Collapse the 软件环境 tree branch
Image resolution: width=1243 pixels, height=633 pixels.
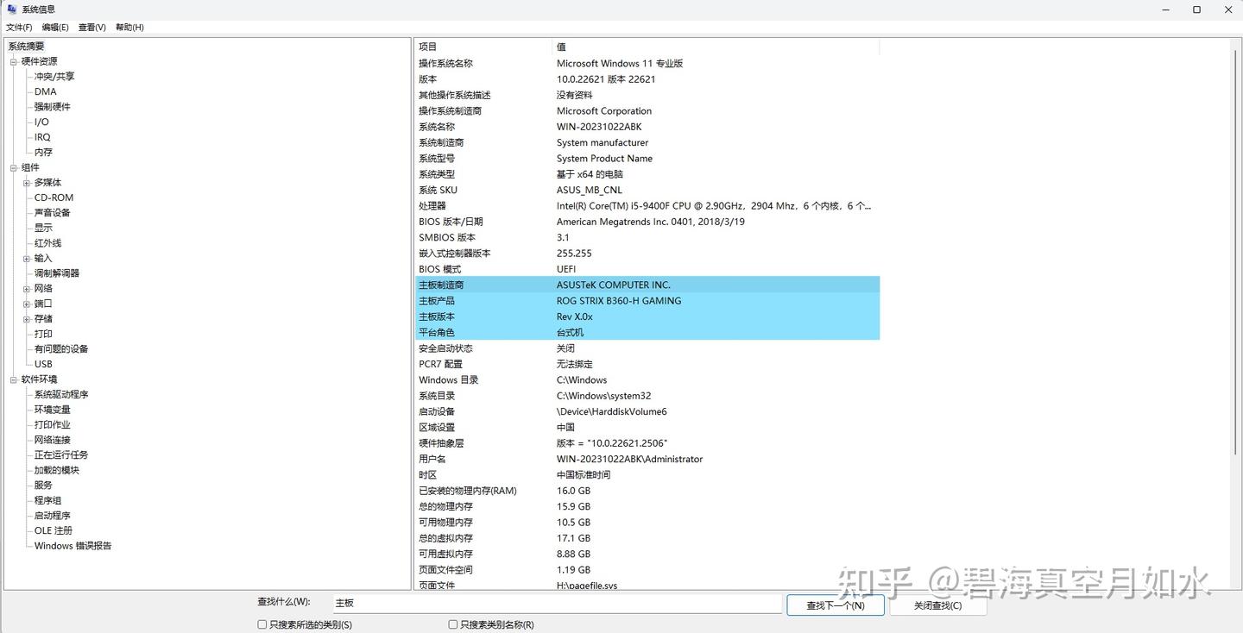(x=14, y=379)
